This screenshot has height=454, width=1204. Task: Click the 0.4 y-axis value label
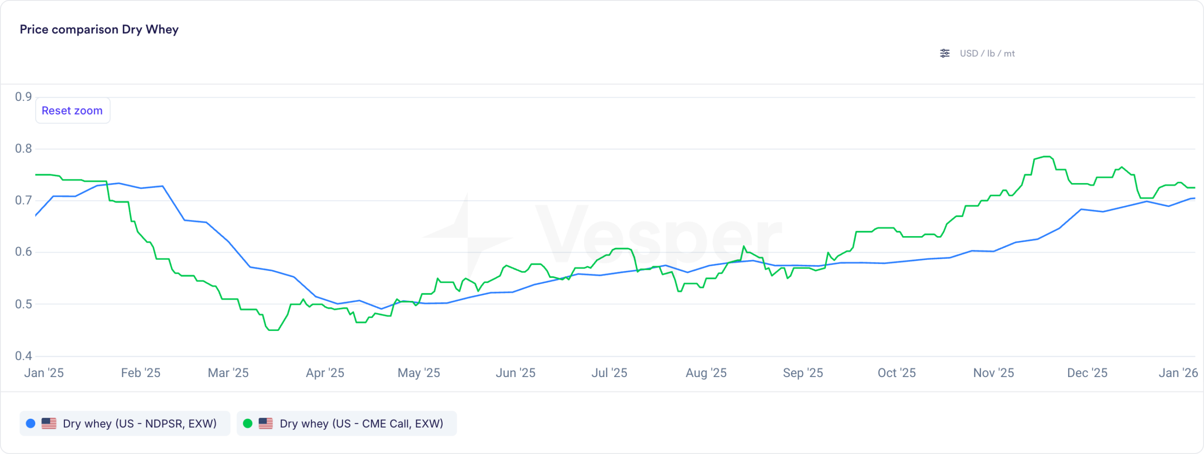[x=24, y=356]
